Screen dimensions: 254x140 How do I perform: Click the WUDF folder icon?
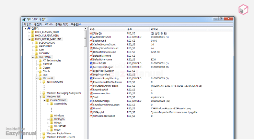point(51,130)
